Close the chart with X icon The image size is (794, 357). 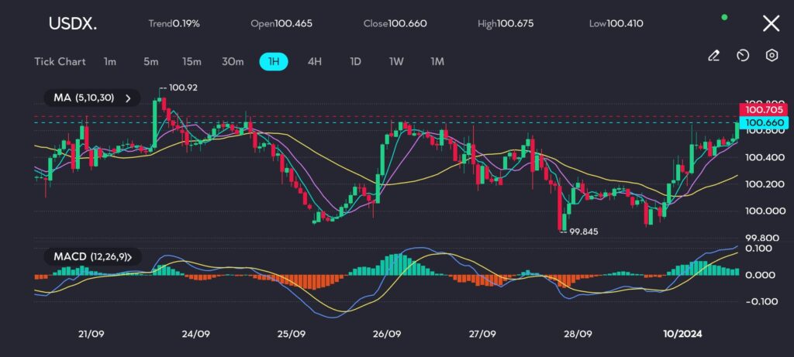pos(771,23)
